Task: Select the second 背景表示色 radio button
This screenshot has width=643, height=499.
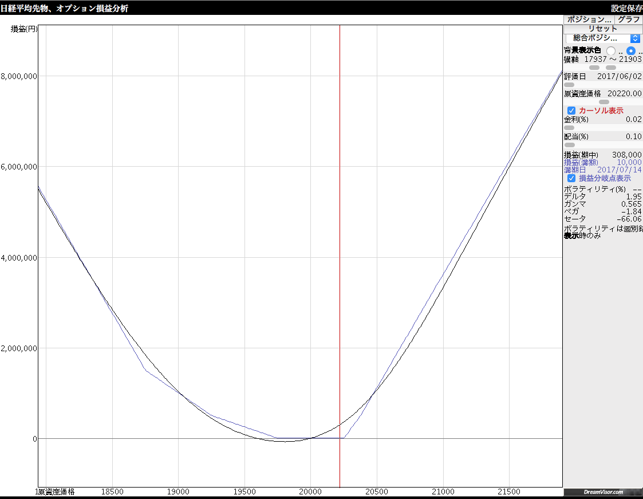Action: [x=631, y=50]
